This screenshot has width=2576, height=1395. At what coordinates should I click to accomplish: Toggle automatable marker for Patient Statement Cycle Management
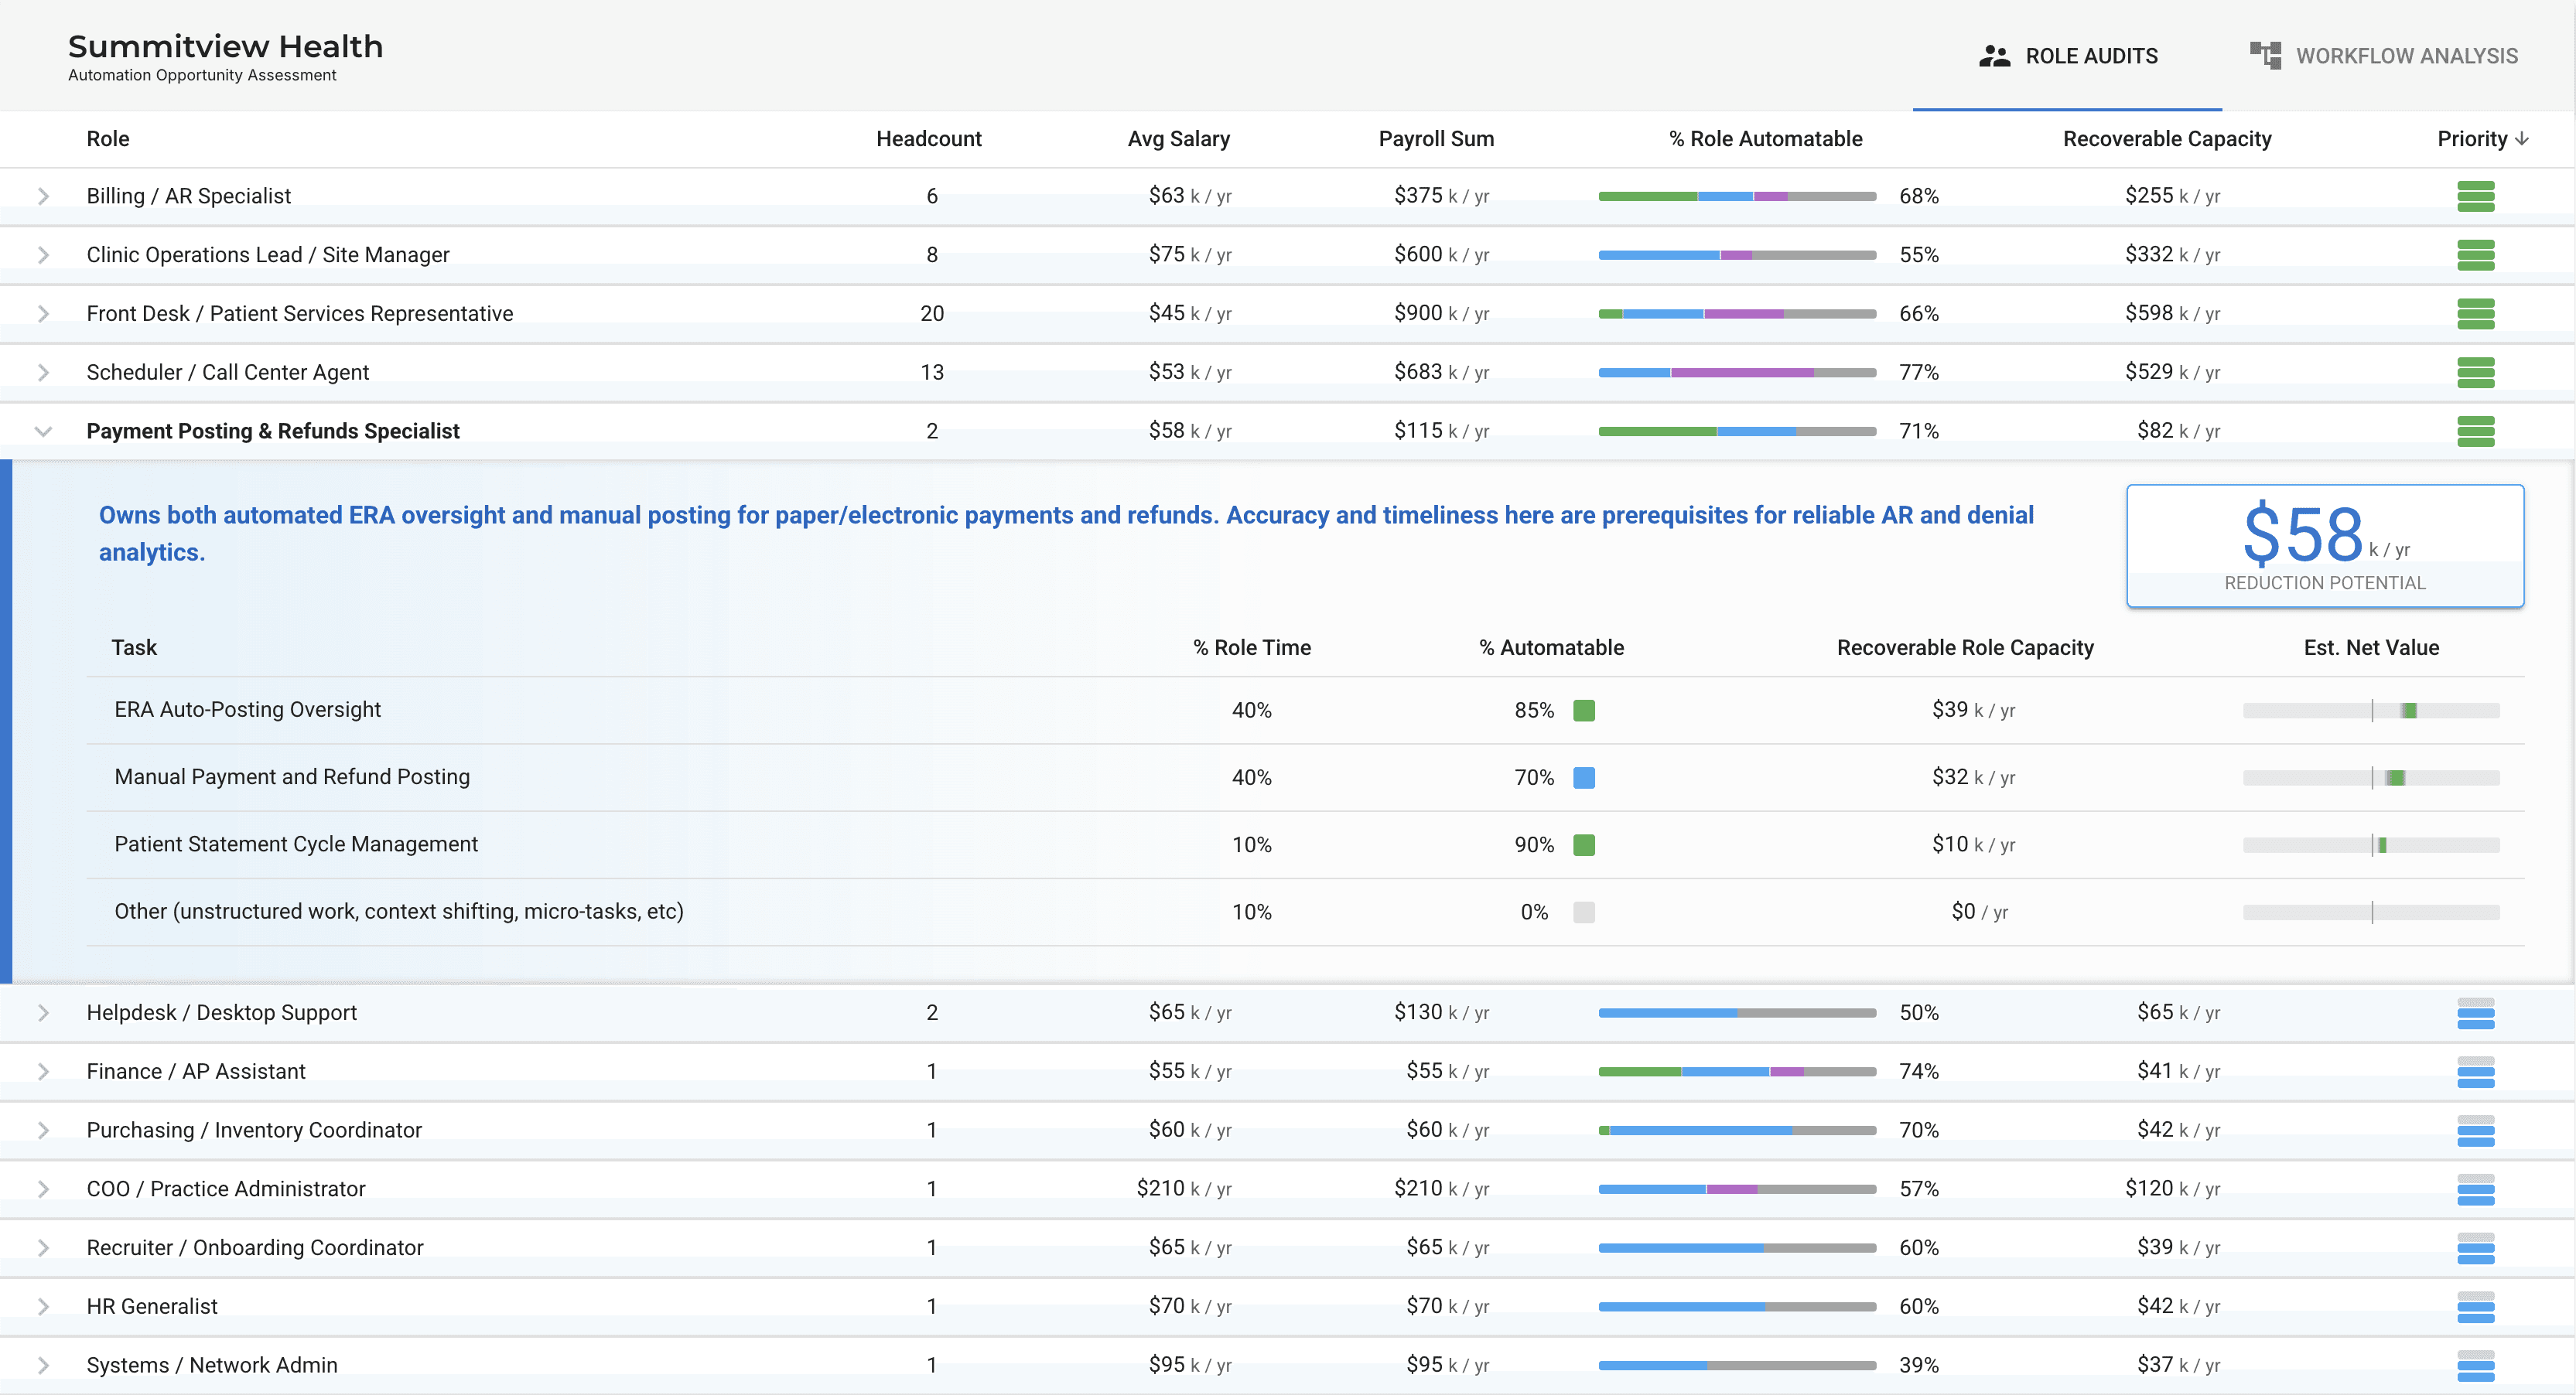click(x=1584, y=844)
